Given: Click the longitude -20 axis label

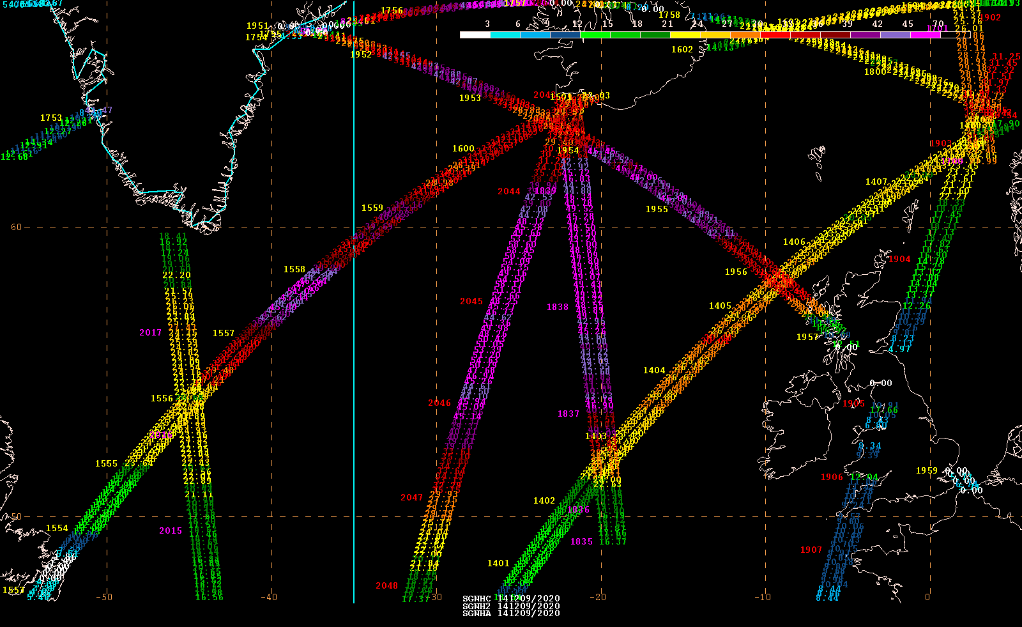Looking at the screenshot, I should pos(598,598).
